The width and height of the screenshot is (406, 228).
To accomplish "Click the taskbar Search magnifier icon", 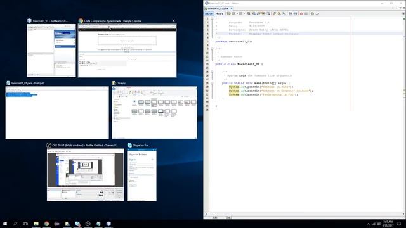I will (x=15, y=224).
